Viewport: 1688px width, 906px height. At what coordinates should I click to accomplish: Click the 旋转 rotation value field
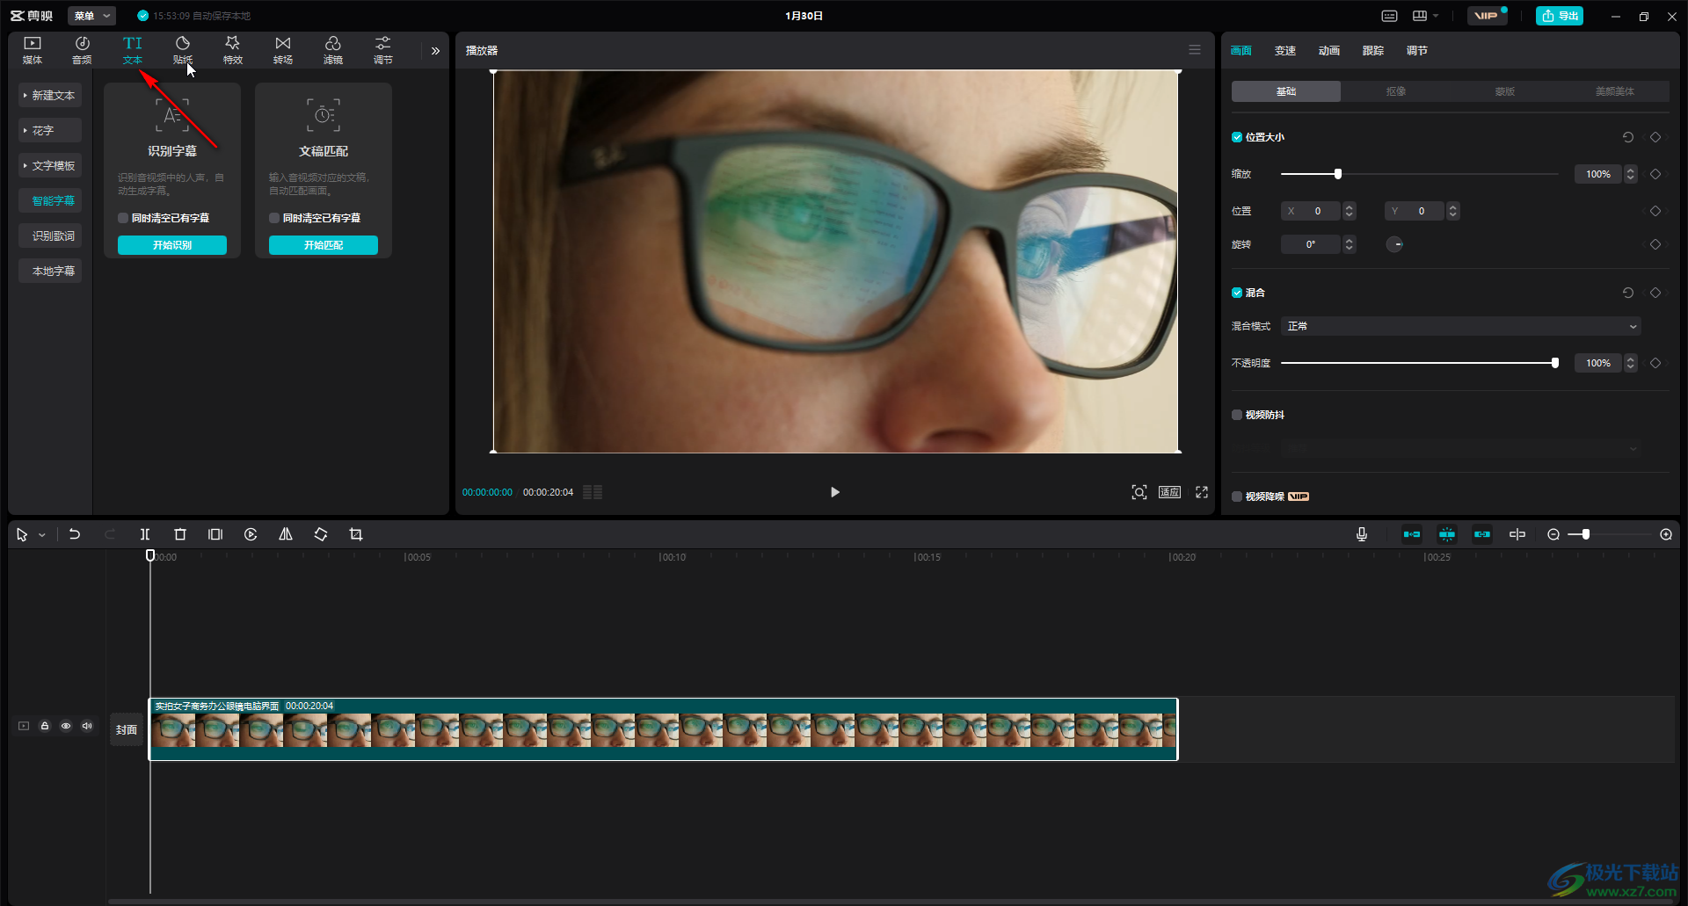1311,244
